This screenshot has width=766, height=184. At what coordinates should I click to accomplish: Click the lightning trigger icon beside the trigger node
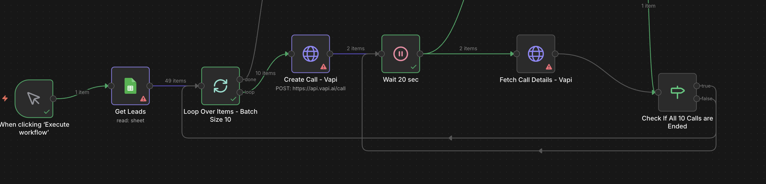coord(5,98)
